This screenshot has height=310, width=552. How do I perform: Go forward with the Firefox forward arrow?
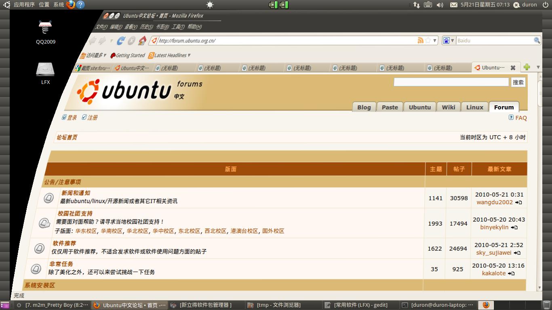pyautogui.click(x=103, y=40)
